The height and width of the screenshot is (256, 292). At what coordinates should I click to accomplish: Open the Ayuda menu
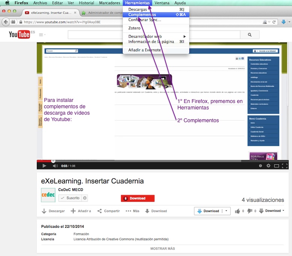click(x=180, y=3)
